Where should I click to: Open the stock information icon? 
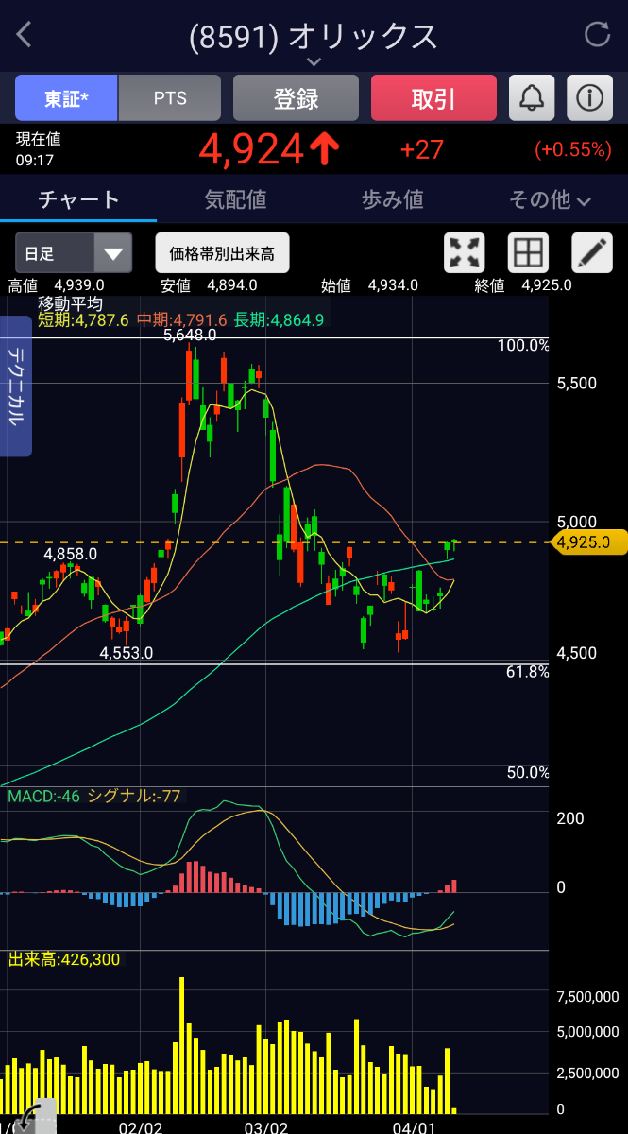coord(590,97)
